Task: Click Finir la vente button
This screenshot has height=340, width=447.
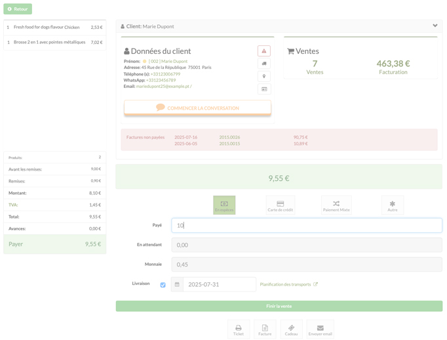Action: [x=279, y=306]
